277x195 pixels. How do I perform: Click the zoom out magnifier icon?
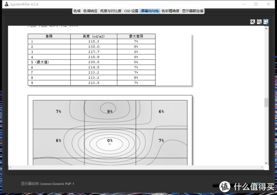[259, 22]
